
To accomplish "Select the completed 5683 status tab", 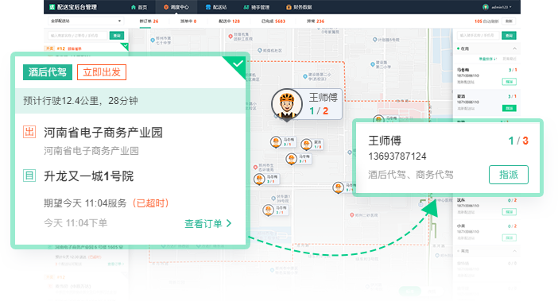I will [x=273, y=21].
